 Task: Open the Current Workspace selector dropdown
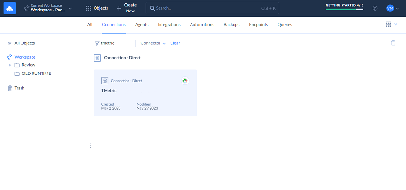(48, 8)
